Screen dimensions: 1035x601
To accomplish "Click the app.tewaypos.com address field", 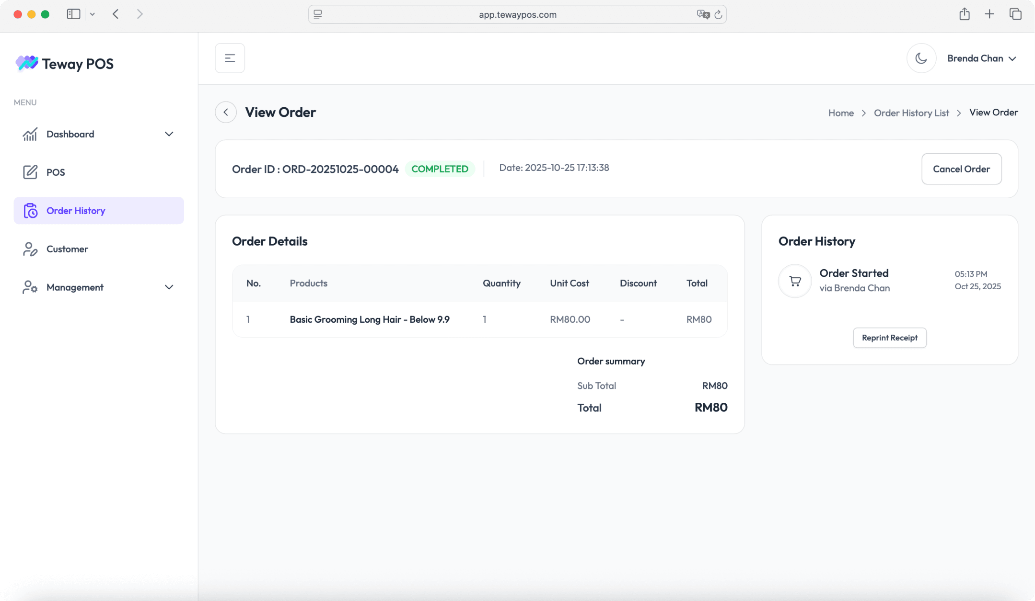I will click(x=517, y=15).
